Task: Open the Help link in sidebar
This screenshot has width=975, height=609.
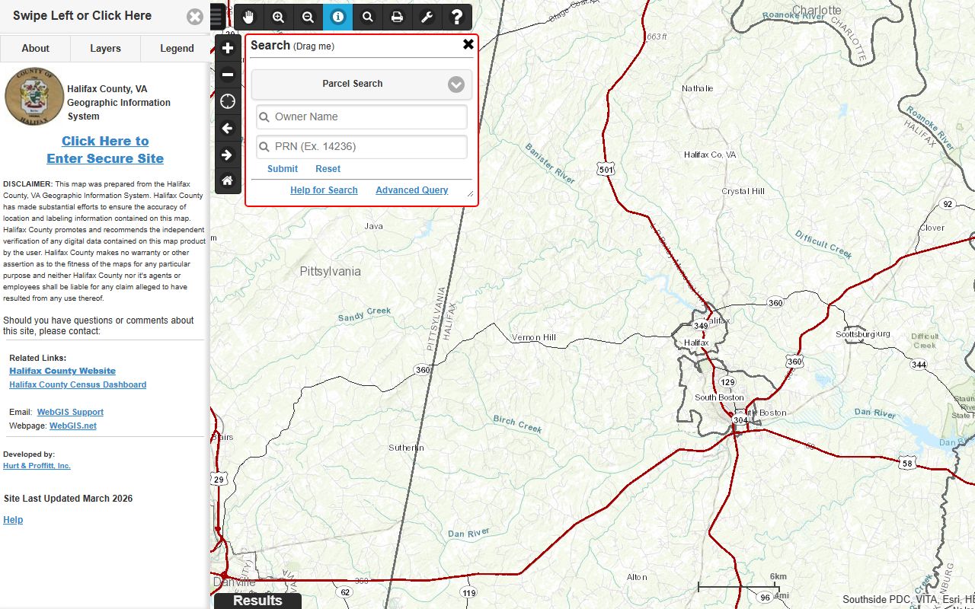Action: [x=13, y=520]
